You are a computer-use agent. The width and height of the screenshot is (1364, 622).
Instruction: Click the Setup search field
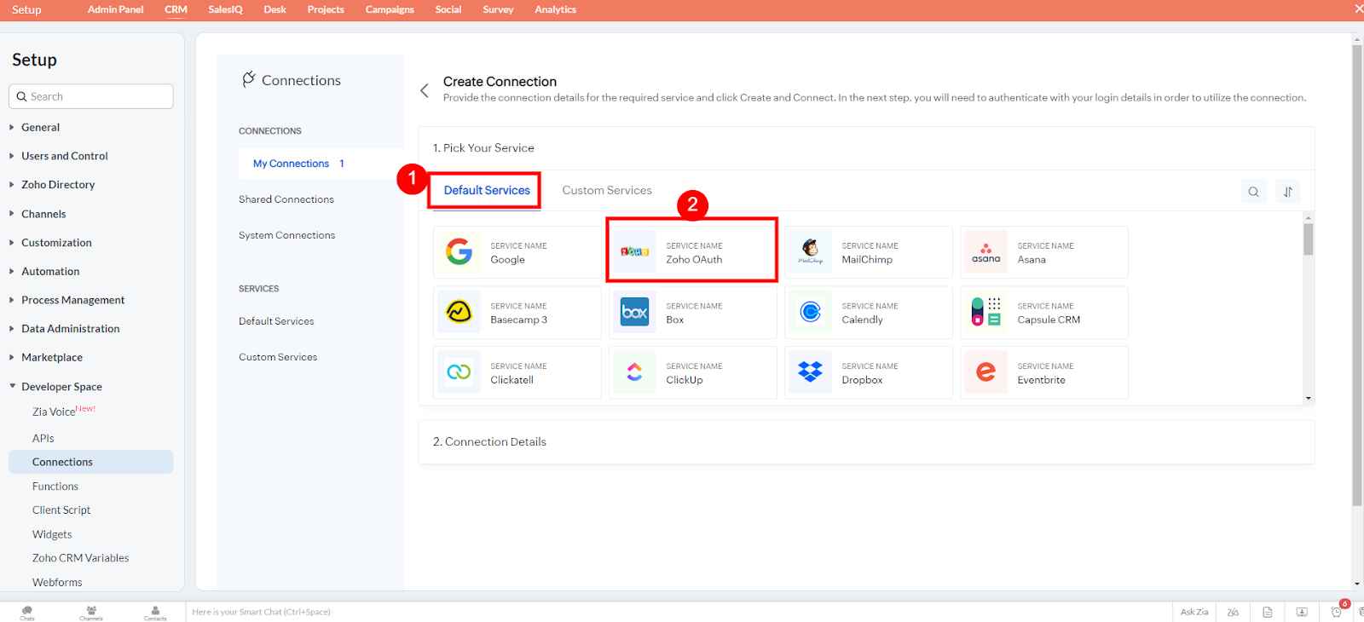click(x=91, y=96)
